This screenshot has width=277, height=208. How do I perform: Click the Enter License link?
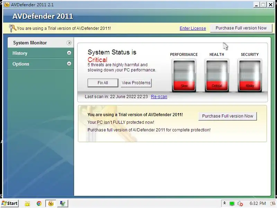[193, 28]
